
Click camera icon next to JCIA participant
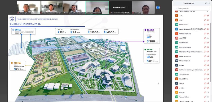(208, 38)
